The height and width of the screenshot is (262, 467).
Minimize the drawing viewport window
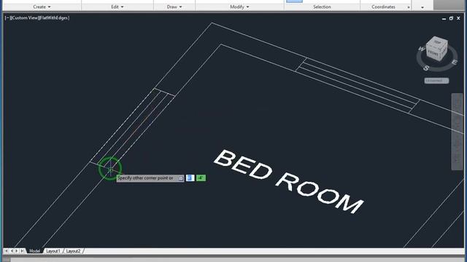click(x=444, y=18)
